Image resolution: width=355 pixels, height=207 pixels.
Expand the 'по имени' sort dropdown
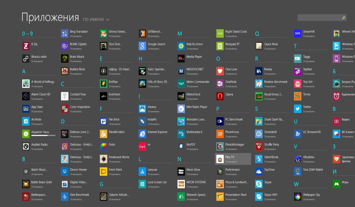tap(96, 19)
